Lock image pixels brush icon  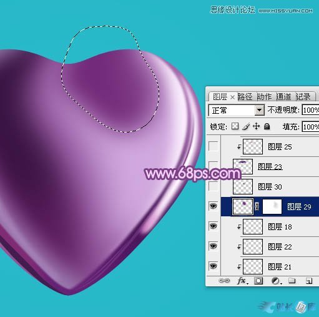coord(246,126)
